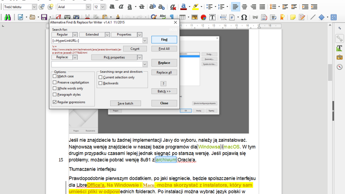Viewport: 345px width, 194px height.
Task: Insert special character Omega icon
Action: pyautogui.click(x=244, y=17)
